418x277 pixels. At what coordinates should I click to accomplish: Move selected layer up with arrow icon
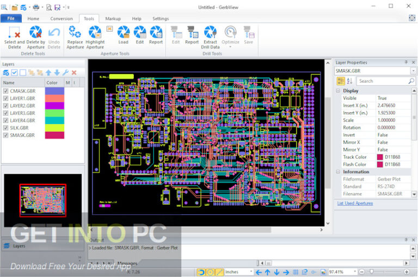(x=48, y=72)
